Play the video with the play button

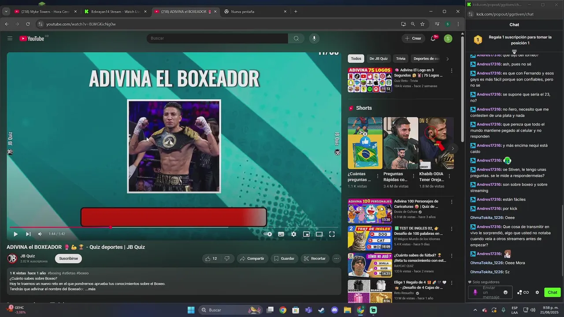pyautogui.click(x=15, y=234)
